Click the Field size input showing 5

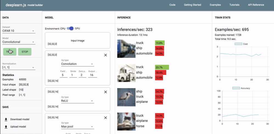(63, 75)
